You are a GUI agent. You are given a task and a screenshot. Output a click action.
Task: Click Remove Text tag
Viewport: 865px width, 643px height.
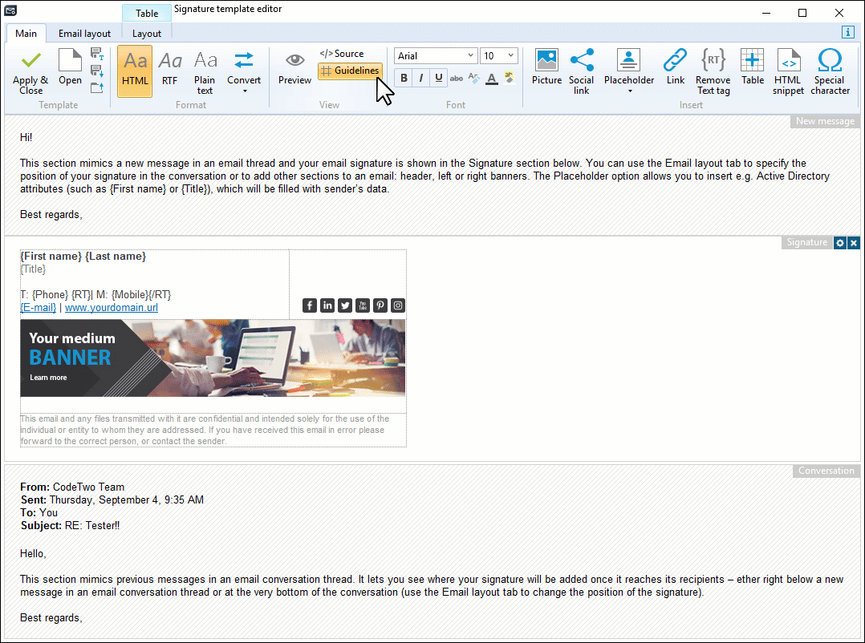point(713,71)
